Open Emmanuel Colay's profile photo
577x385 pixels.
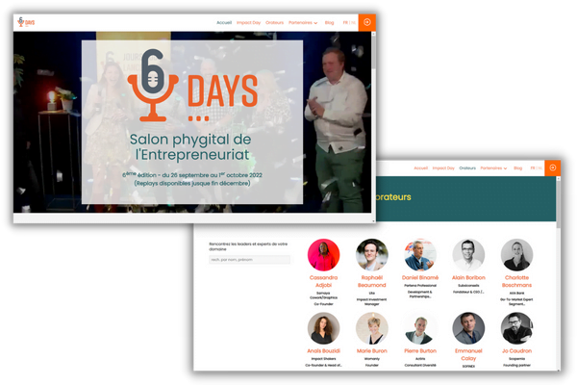468,328
